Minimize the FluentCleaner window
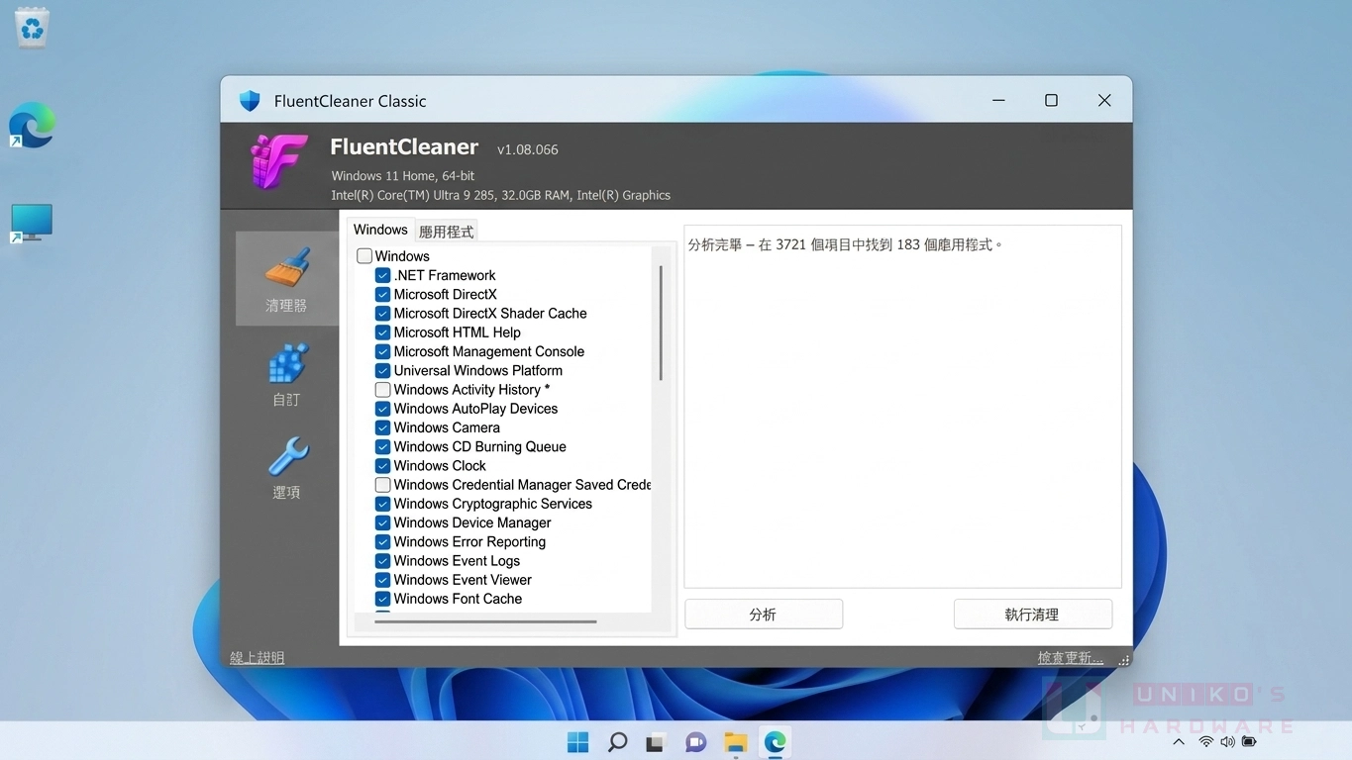The width and height of the screenshot is (1352, 760). [x=998, y=100]
